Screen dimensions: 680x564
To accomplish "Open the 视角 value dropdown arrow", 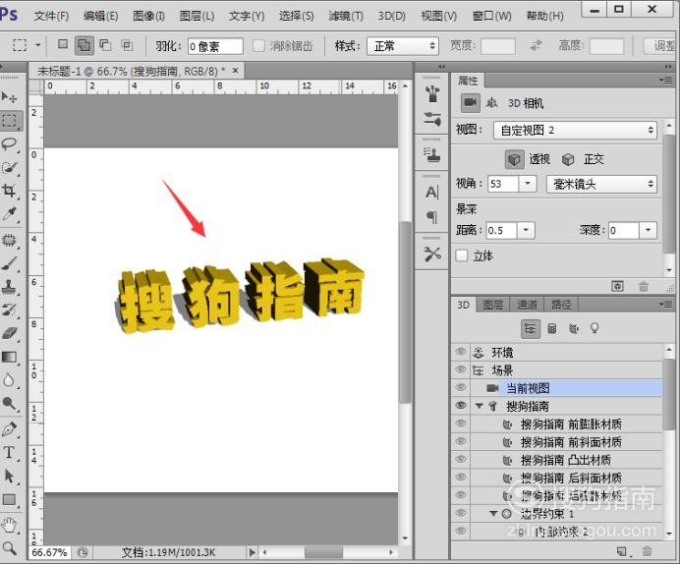I will coord(528,184).
